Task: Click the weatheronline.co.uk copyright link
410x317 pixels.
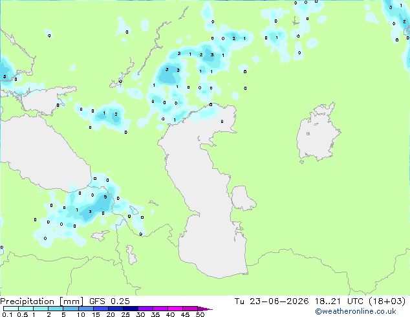Action: pyautogui.click(x=356, y=311)
